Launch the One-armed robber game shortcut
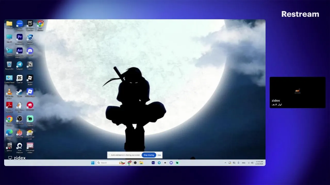Viewport: 330px width, 185px height. click(30, 148)
